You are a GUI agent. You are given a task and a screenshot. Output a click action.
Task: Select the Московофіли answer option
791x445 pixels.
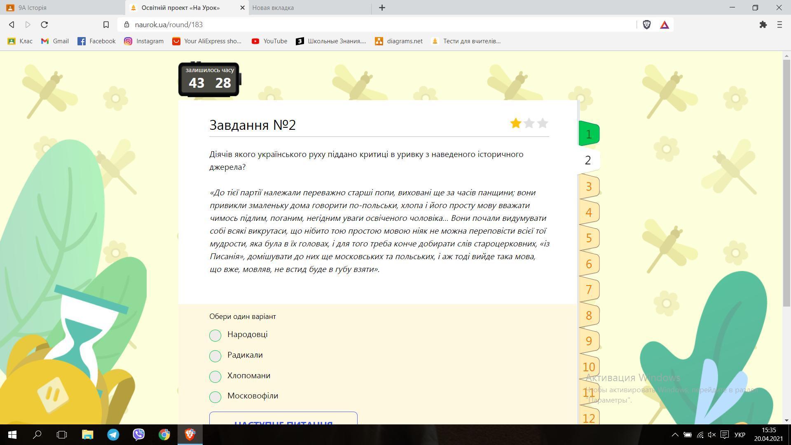point(215,397)
